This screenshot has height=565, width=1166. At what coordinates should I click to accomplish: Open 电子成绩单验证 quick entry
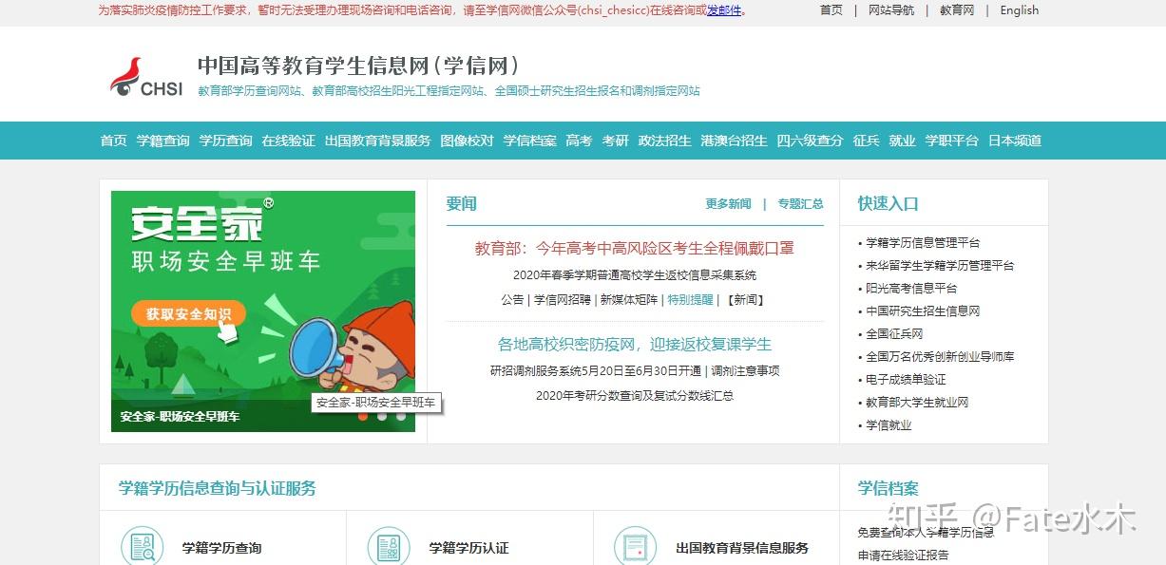tap(906, 380)
